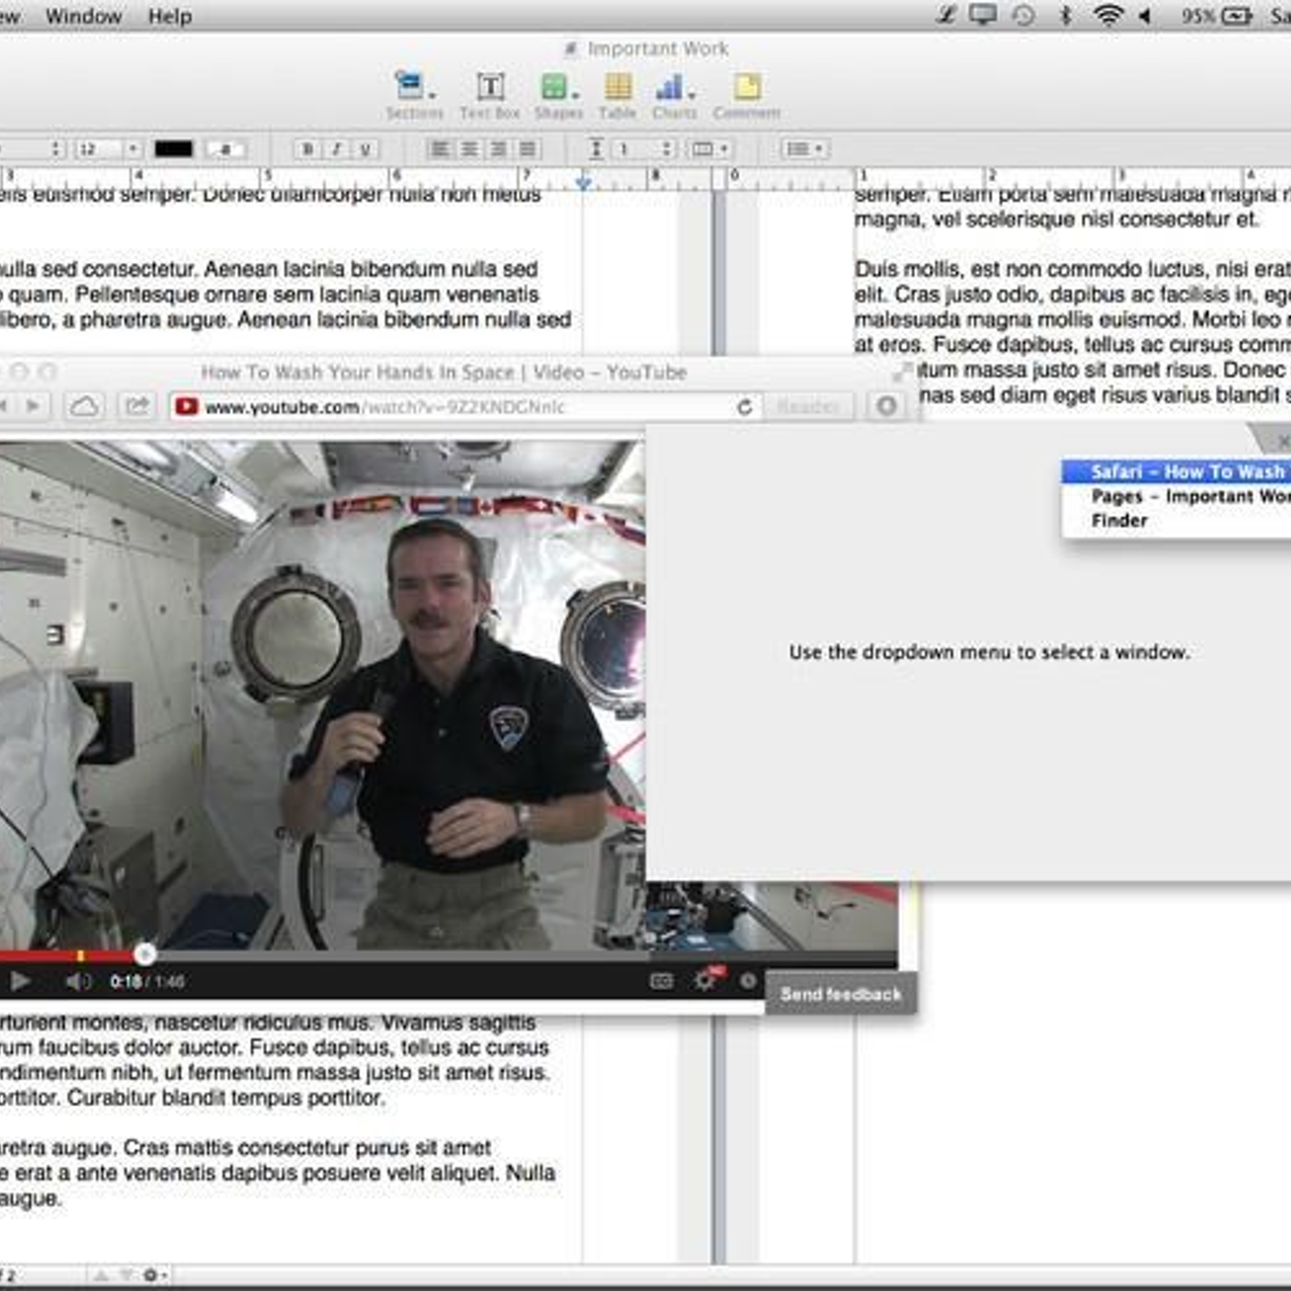Toggle bold formatting in the Pages format bar
The width and height of the screenshot is (1291, 1291).
coord(307,149)
